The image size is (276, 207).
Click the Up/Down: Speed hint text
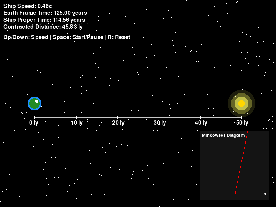[26, 37]
